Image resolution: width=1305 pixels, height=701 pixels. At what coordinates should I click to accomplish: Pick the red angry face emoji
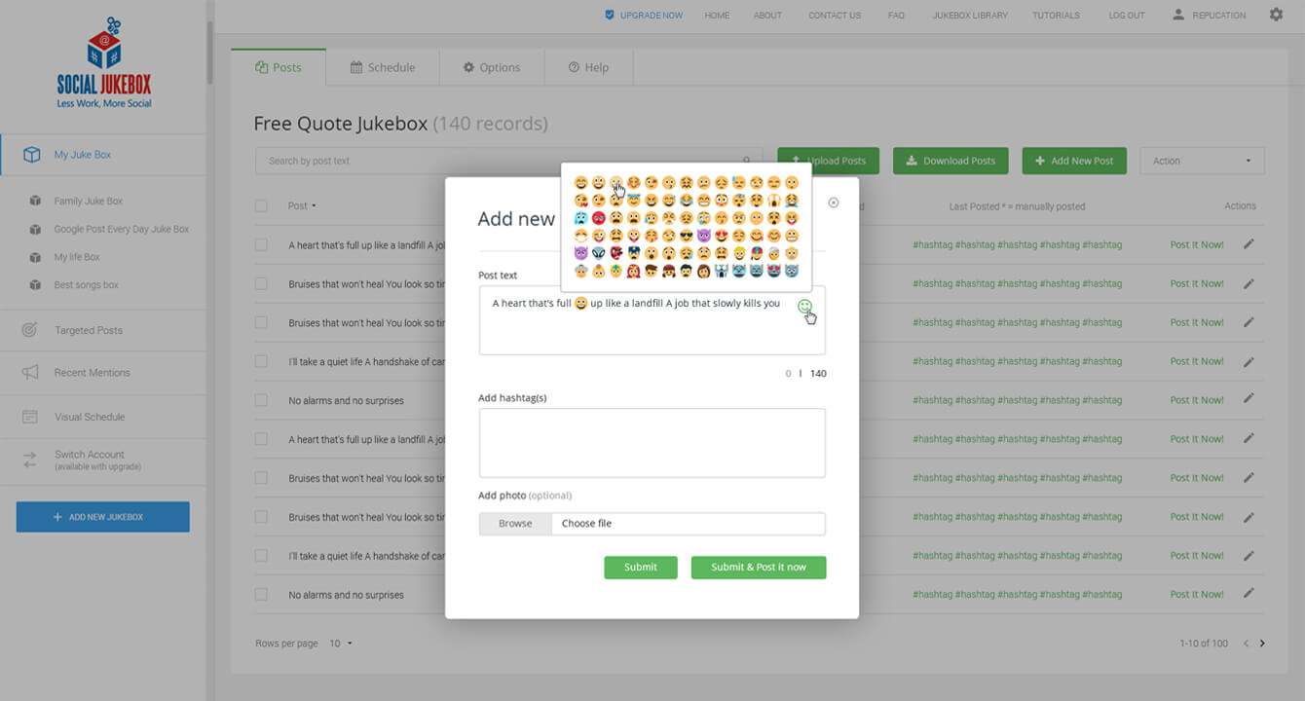point(599,218)
